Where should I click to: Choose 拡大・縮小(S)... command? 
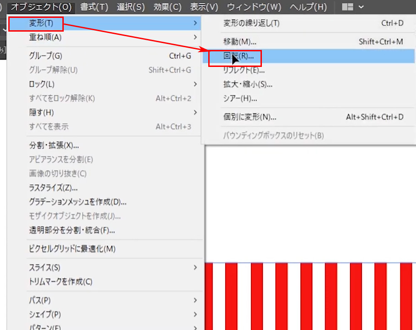(309, 84)
